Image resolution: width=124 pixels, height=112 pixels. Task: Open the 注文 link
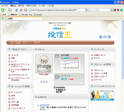pyautogui.click(x=13, y=99)
